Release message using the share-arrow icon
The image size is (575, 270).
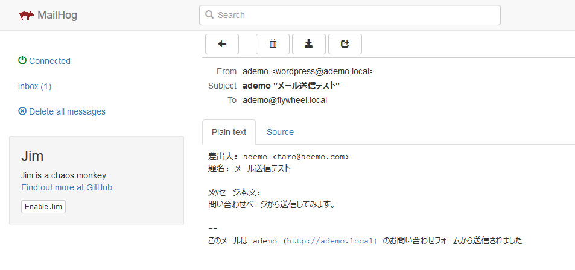345,44
